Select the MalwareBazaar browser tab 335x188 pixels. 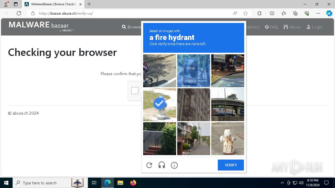pos(53,4)
